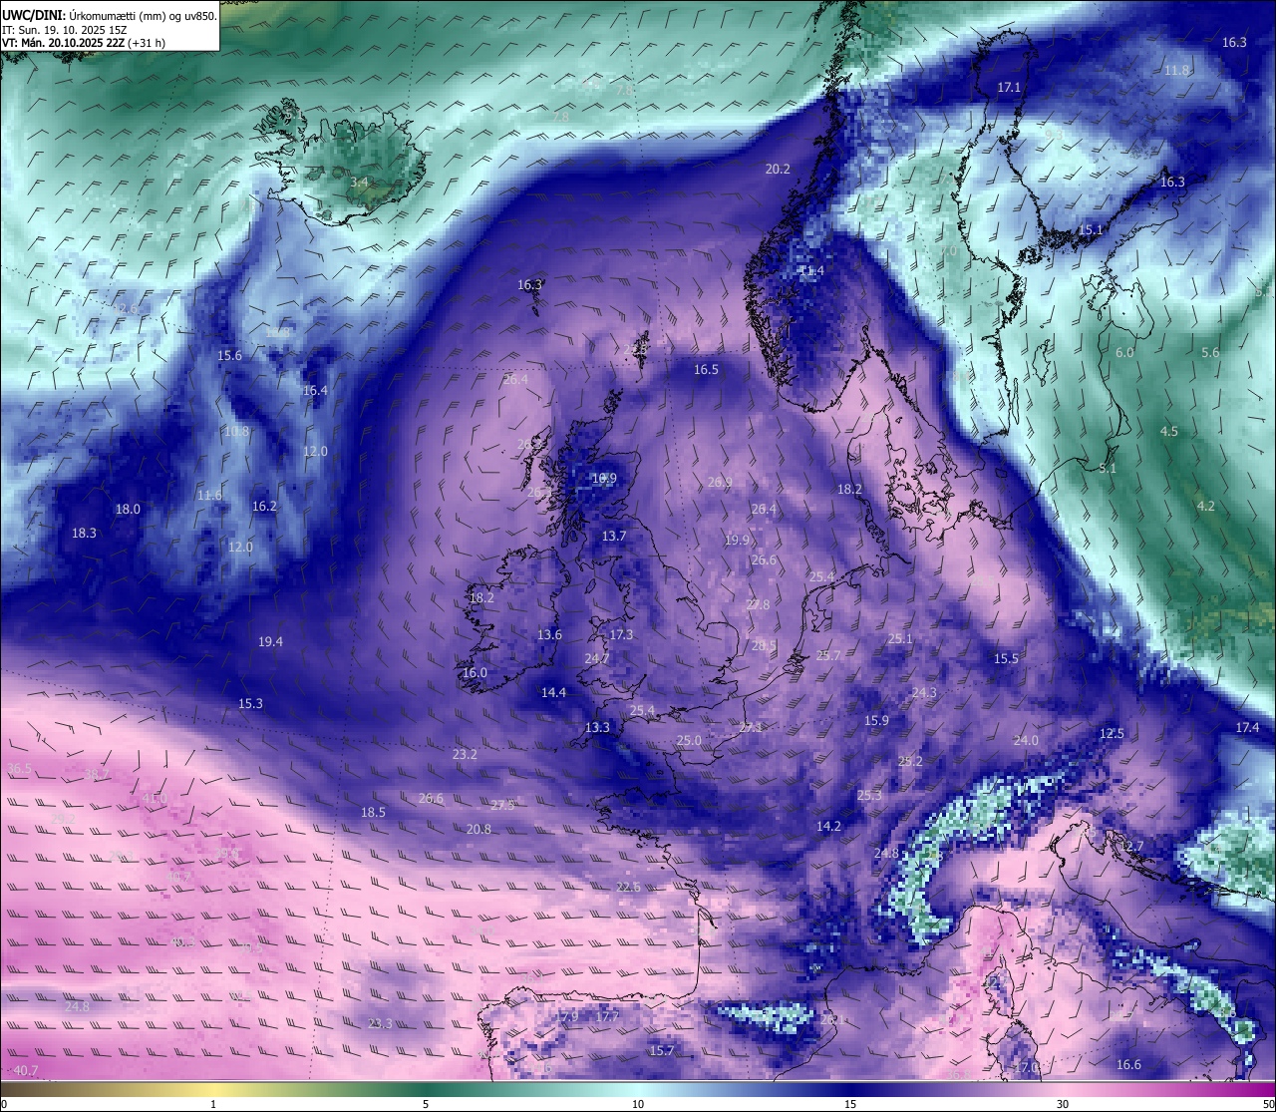
Task: Click the 16.0 value over southwest Ireland
Action: point(475,672)
